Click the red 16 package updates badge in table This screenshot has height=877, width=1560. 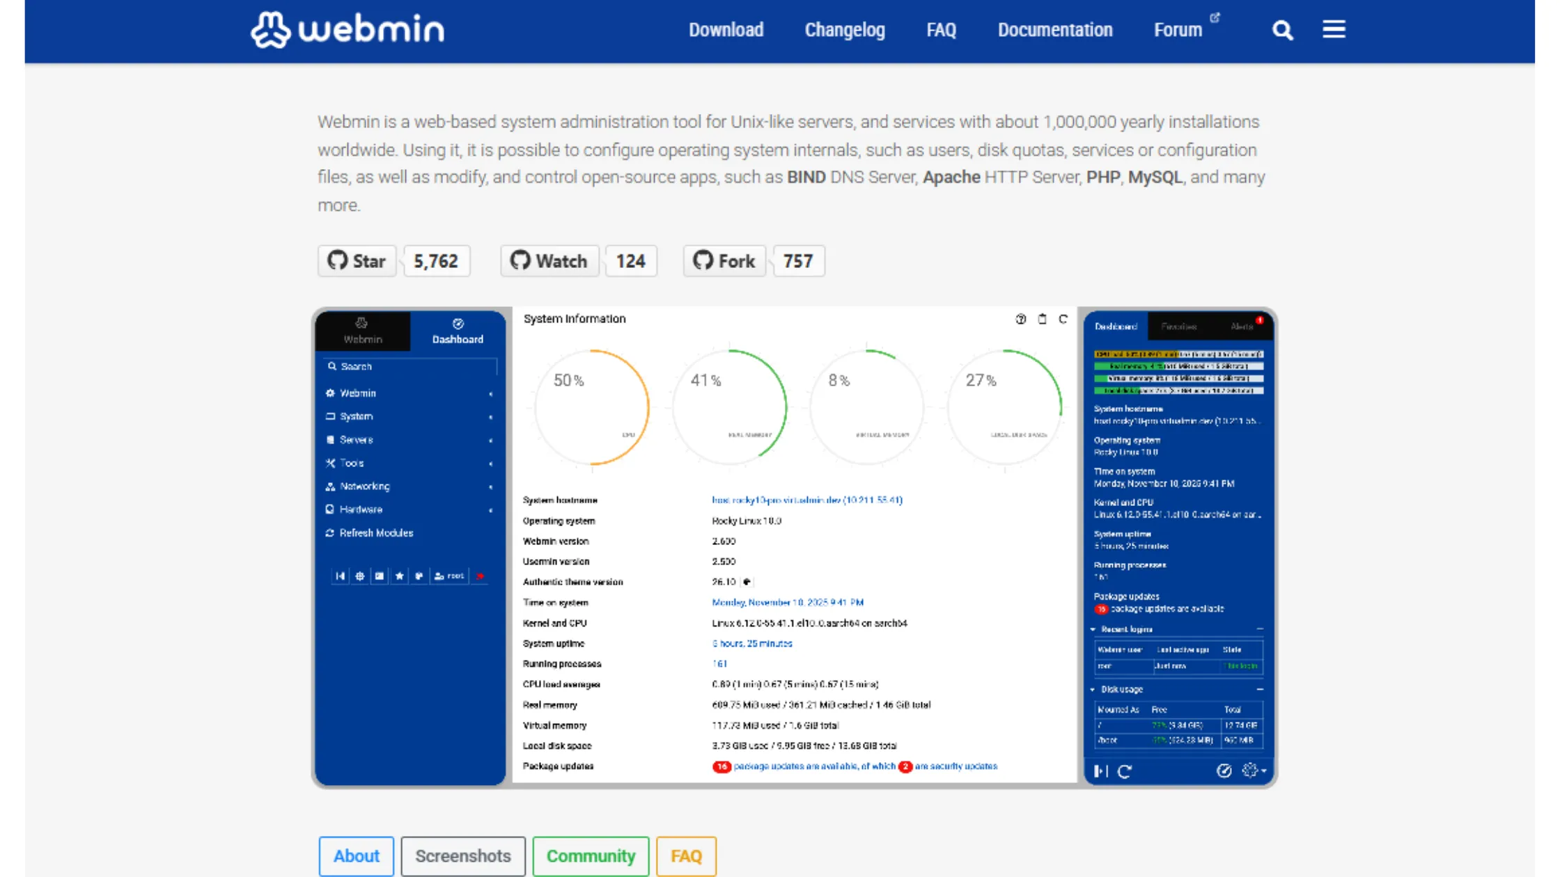[x=721, y=766]
